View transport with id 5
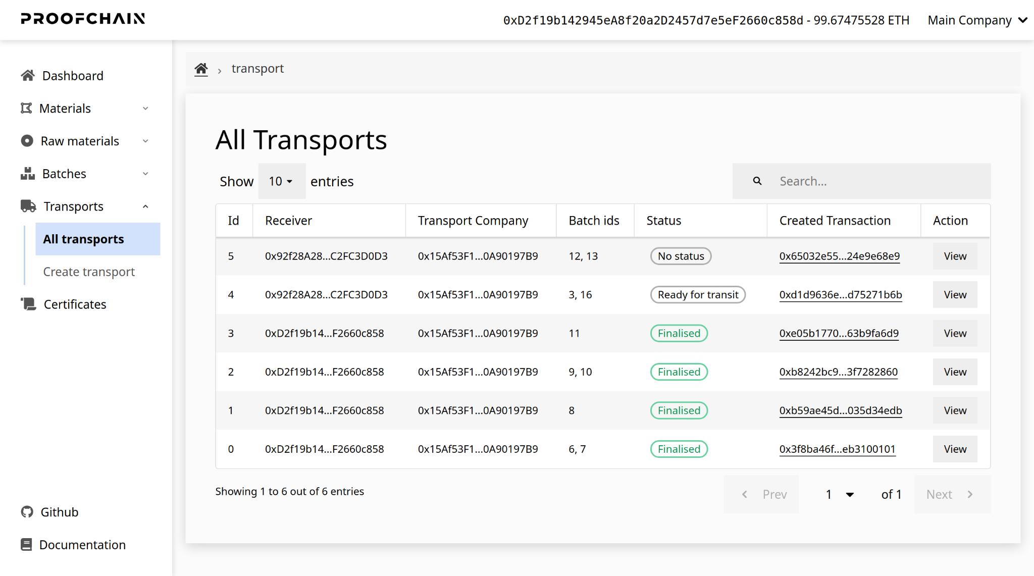This screenshot has width=1034, height=576. pyautogui.click(x=955, y=256)
